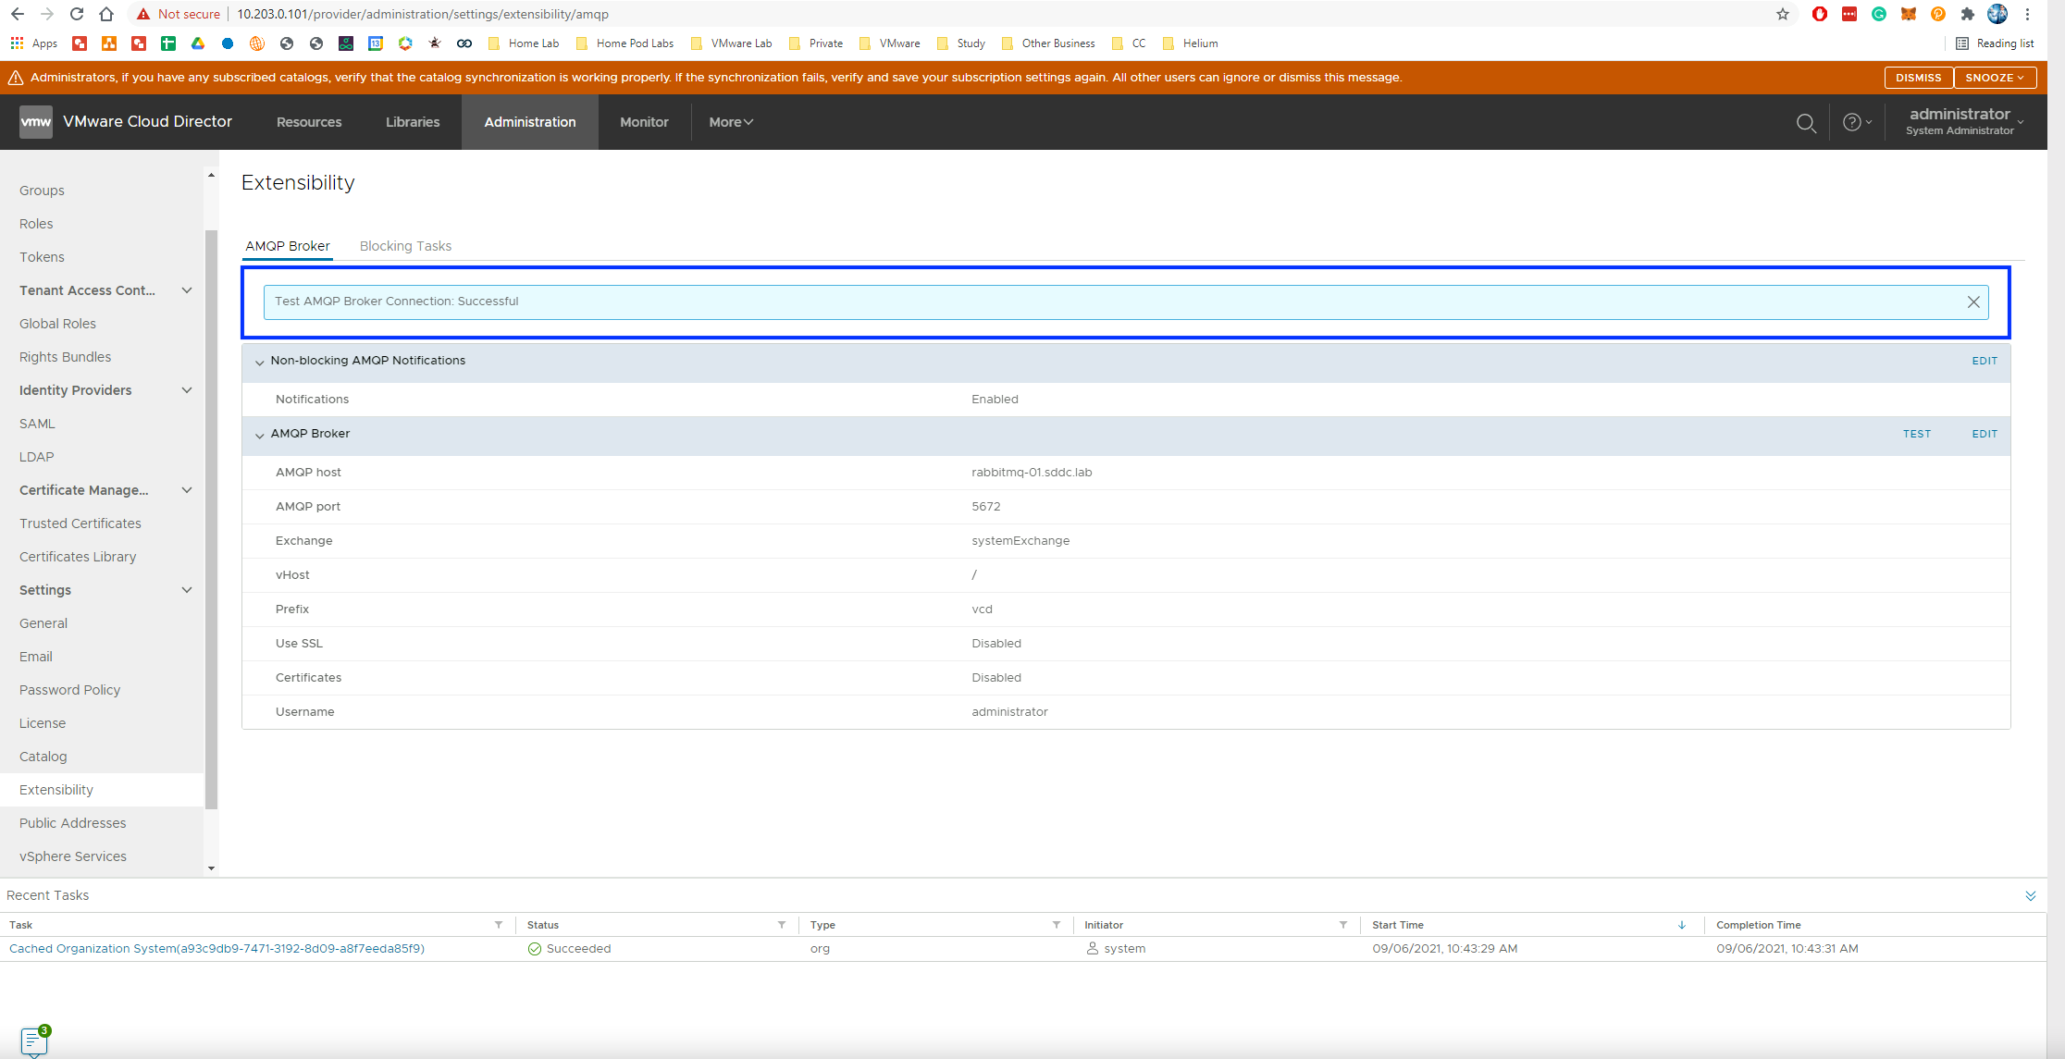
Task: Click the sidebar vertical scrollbar
Action: point(211,518)
